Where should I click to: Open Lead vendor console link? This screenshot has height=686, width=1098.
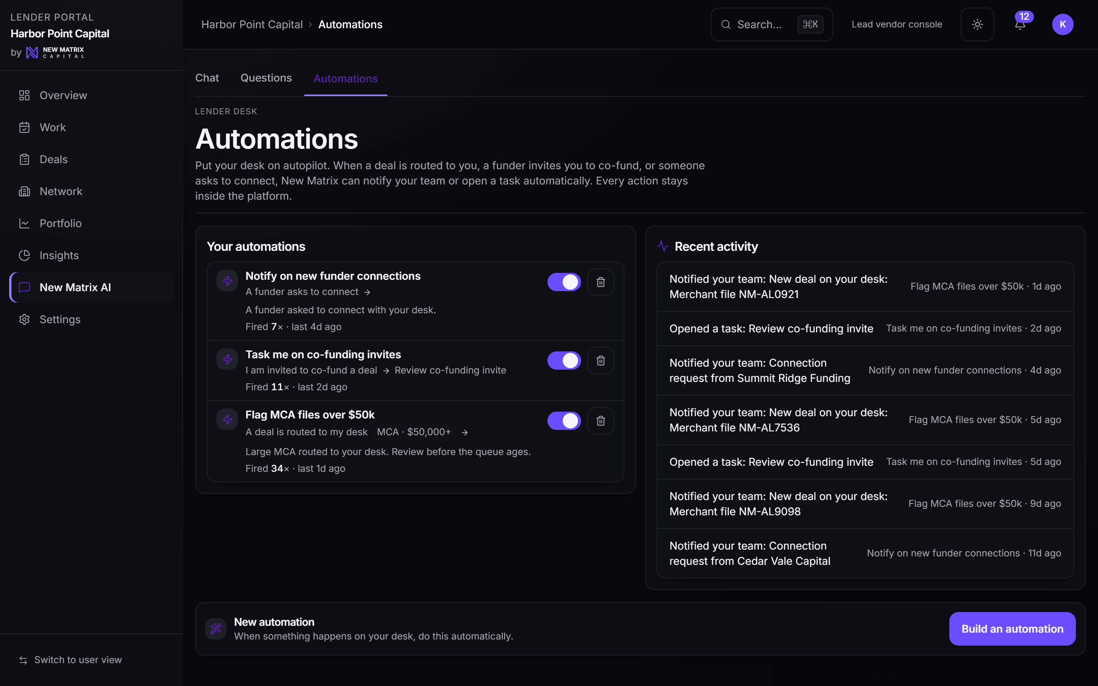click(x=897, y=24)
